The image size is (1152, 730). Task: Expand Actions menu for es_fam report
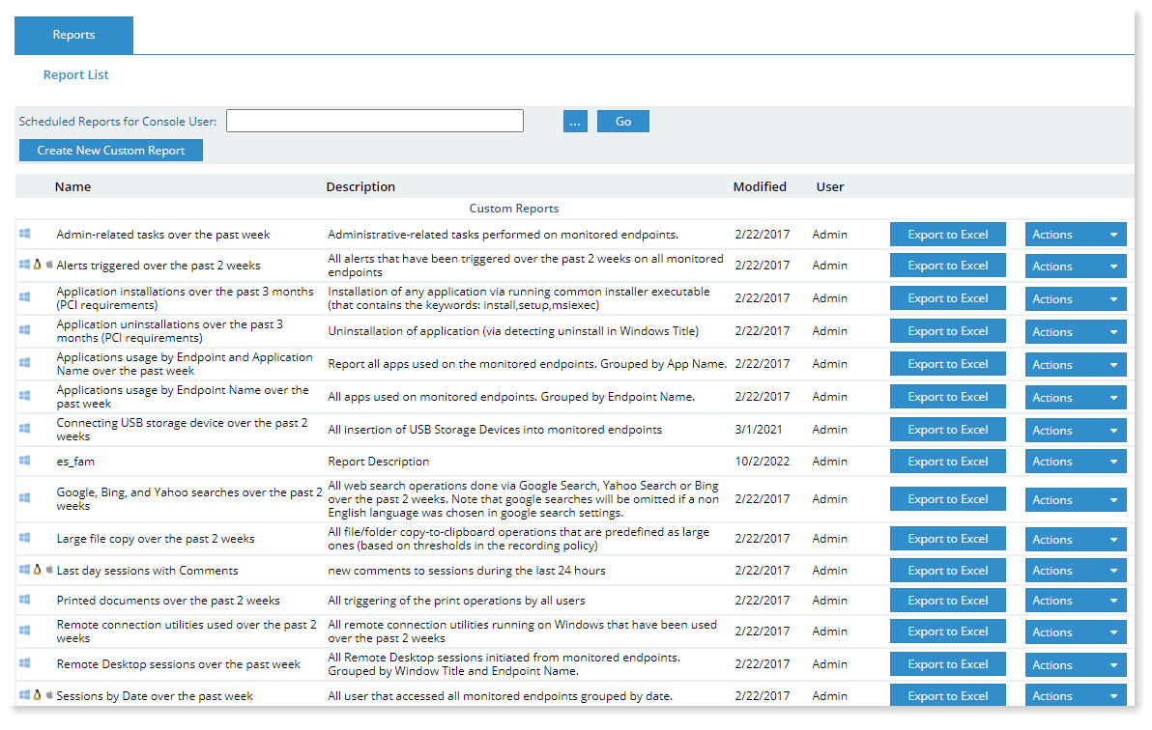pyautogui.click(x=1075, y=462)
